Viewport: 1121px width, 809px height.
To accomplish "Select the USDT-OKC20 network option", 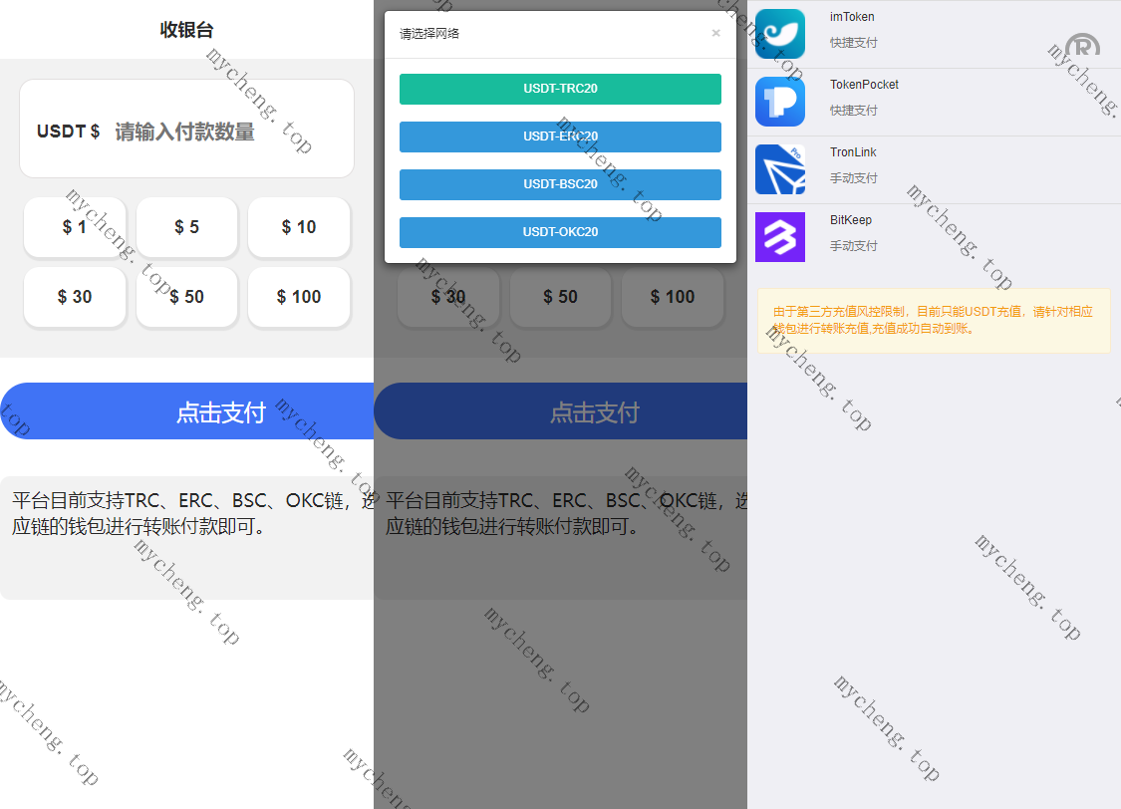I will 560,232.
